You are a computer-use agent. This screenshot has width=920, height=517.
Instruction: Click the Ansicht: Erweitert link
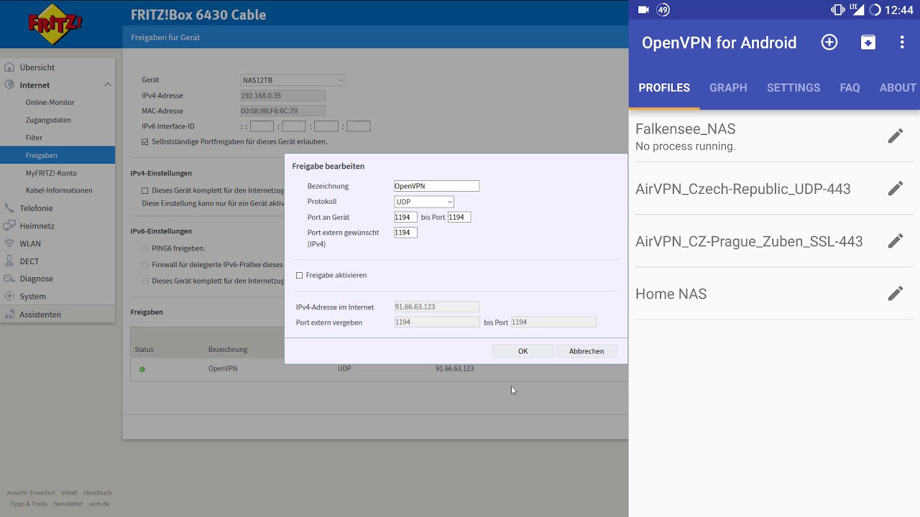(31, 493)
